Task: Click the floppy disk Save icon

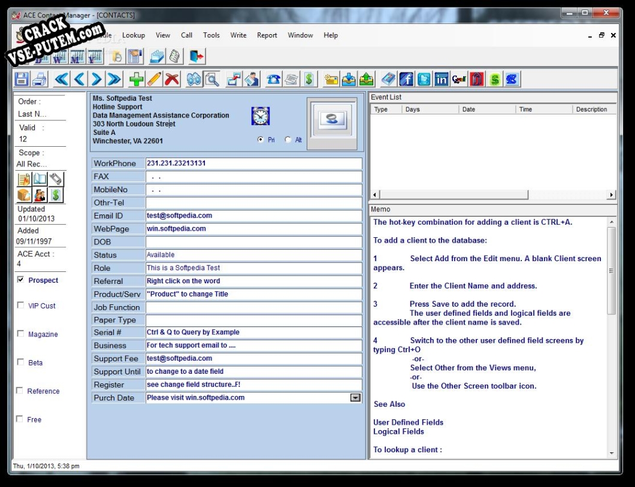Action: (22, 79)
